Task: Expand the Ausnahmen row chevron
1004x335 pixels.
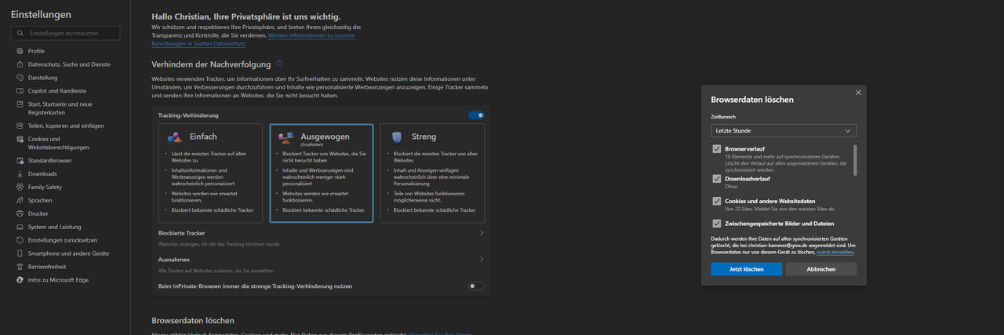Action: (x=481, y=259)
